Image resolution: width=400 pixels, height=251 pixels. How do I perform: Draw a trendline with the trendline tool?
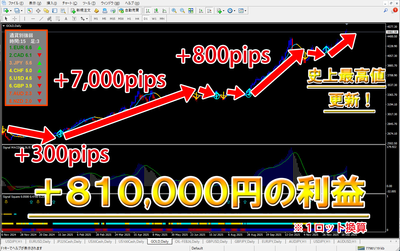click(x=41, y=19)
